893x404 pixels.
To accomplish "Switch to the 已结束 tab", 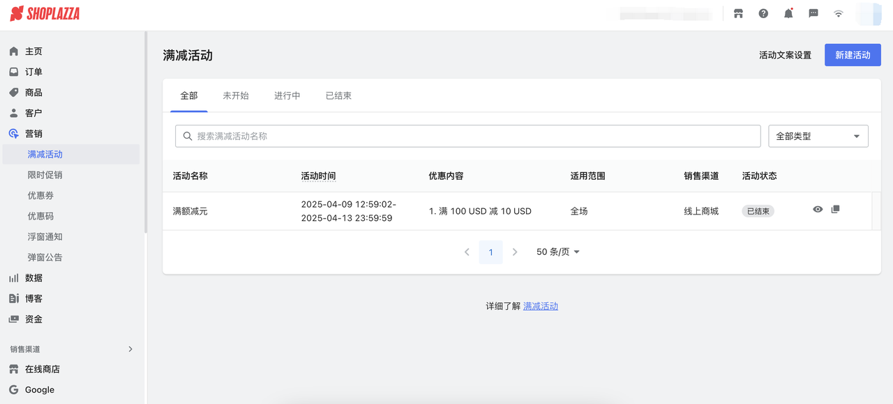I will pos(338,95).
